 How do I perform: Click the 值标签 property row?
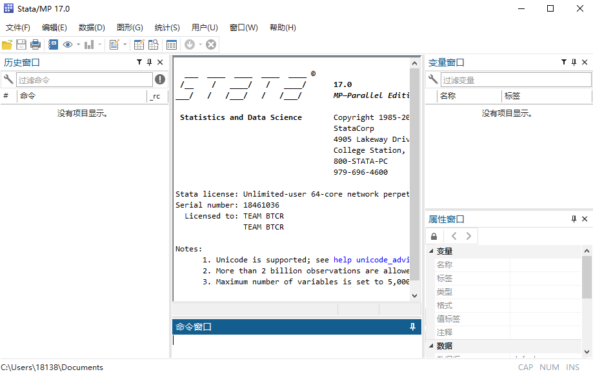click(508, 318)
